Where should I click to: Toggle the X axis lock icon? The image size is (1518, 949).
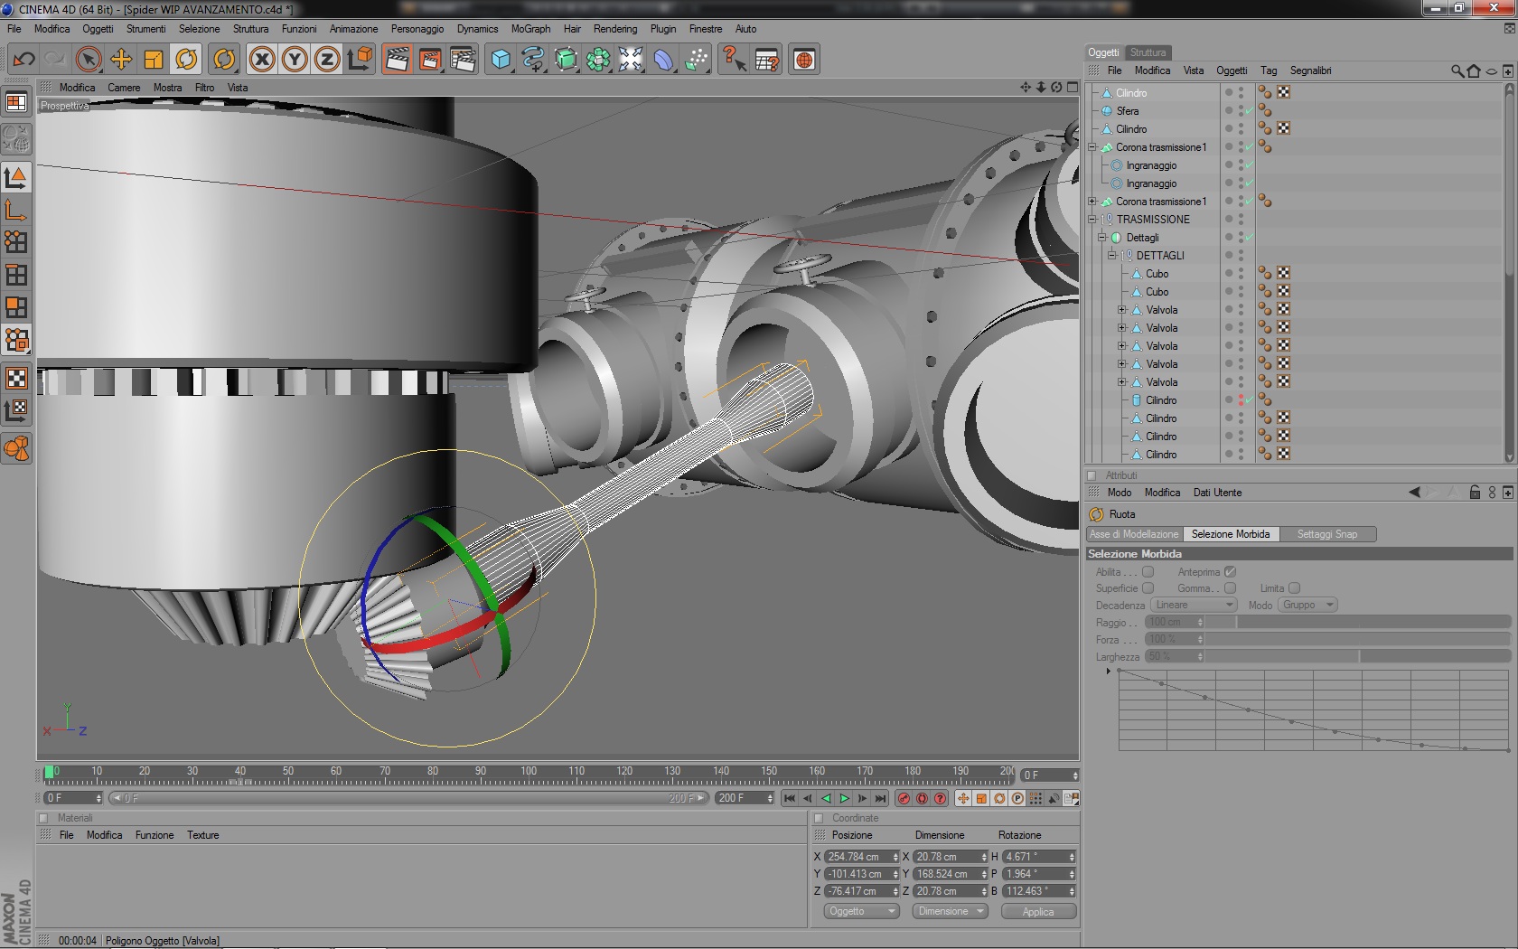click(x=262, y=60)
